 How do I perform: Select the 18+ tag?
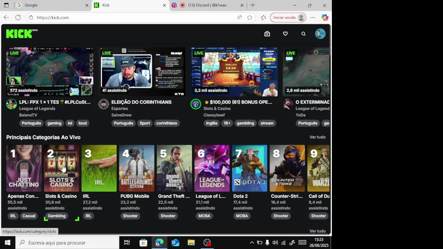(227, 123)
